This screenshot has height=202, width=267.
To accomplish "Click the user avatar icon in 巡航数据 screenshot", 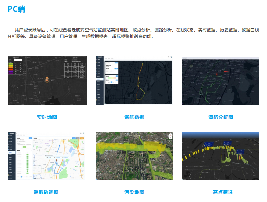I will click(172, 57).
